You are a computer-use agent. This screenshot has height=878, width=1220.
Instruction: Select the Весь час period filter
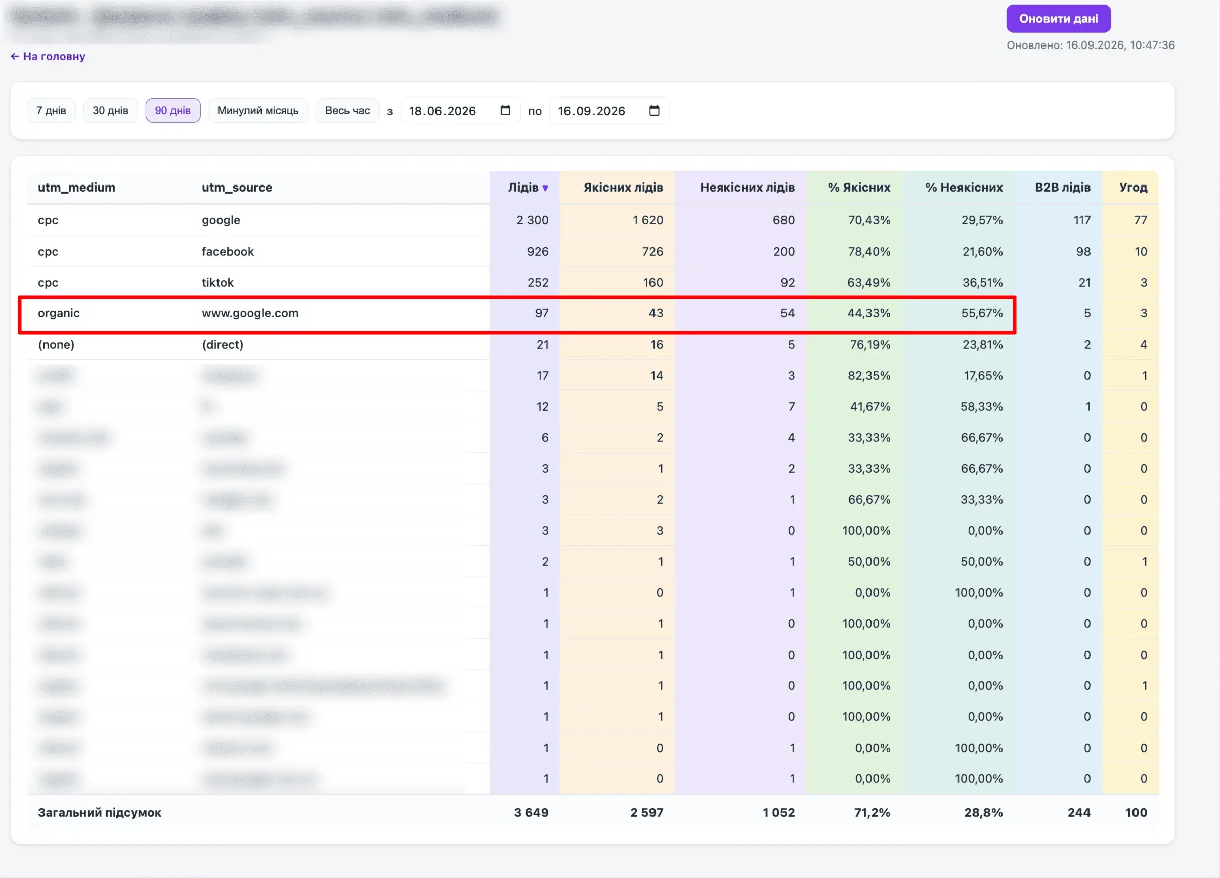tap(347, 110)
